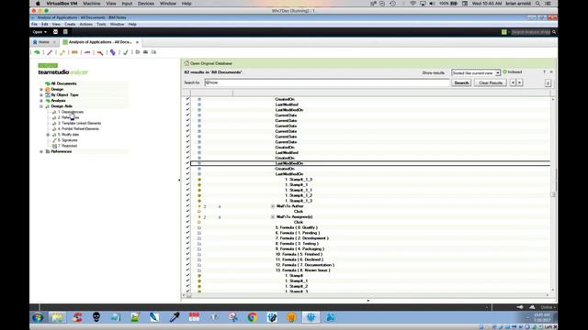Click the Search button

click(461, 82)
